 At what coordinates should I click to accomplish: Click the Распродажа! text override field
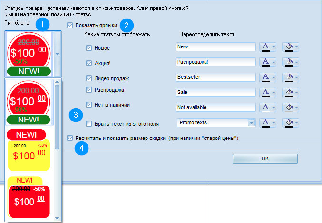click(215, 62)
